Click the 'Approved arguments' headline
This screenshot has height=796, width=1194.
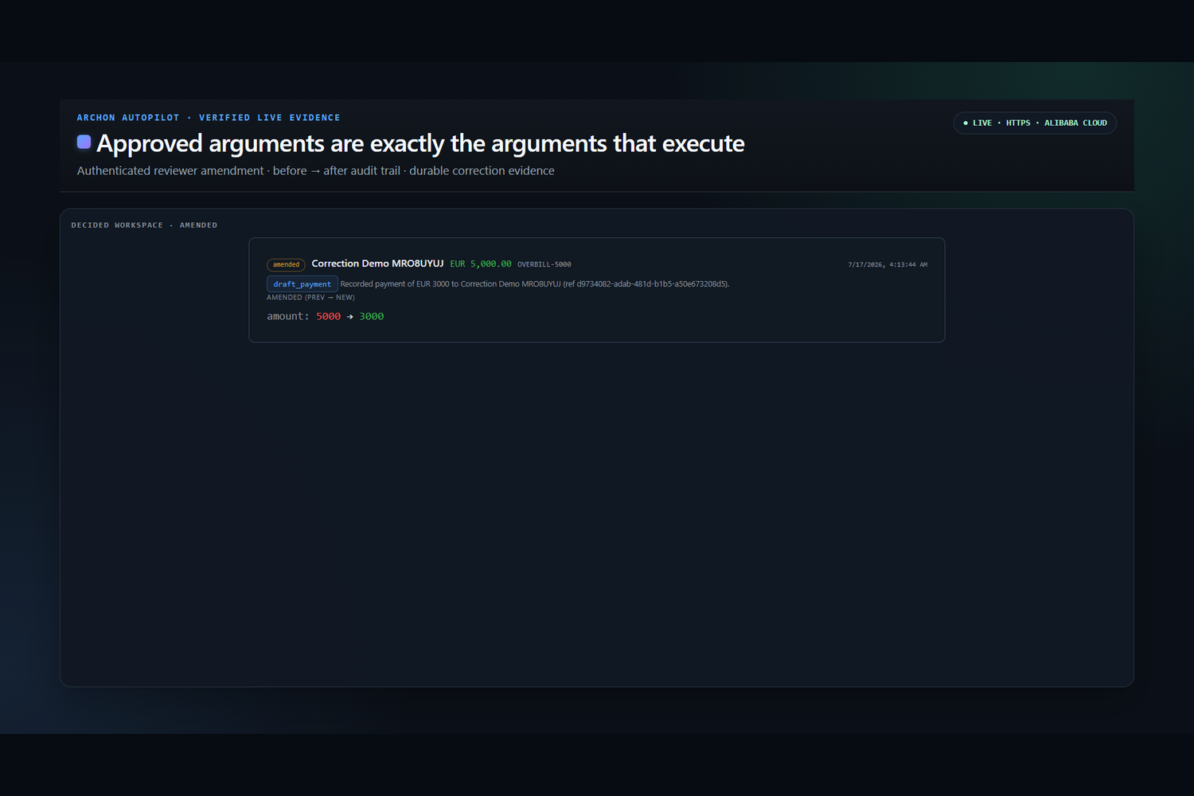pyautogui.click(x=420, y=143)
